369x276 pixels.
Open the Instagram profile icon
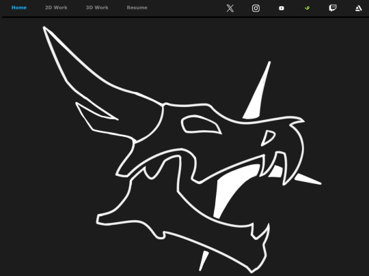[x=256, y=8]
